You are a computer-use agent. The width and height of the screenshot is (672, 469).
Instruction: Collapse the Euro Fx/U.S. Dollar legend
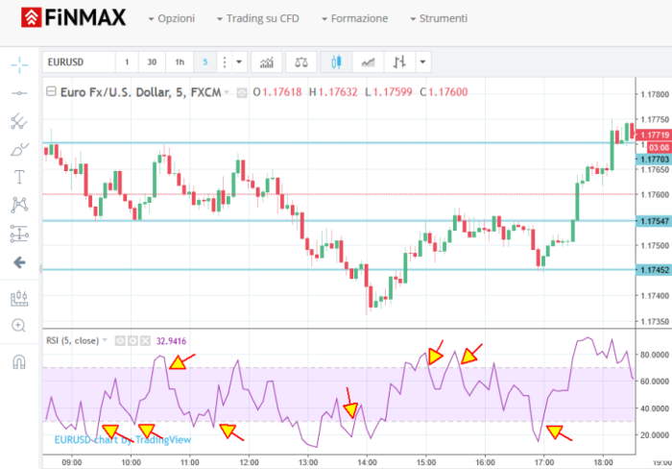click(x=52, y=92)
